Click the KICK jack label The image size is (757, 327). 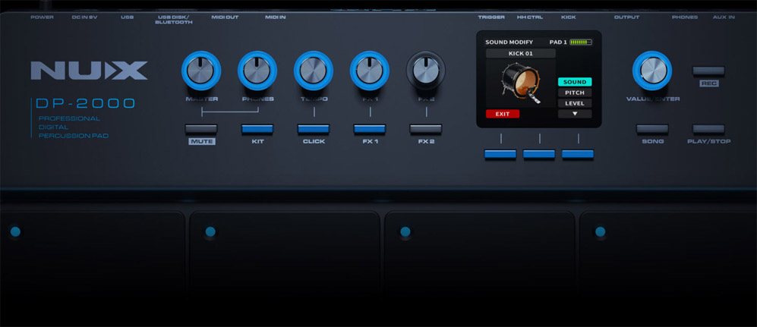[x=568, y=17]
